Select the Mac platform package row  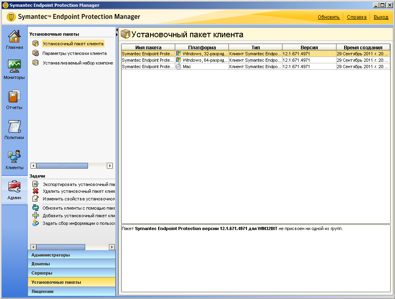coord(255,67)
